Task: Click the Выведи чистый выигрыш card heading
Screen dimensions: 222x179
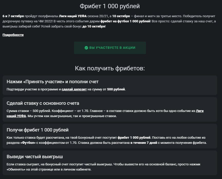Action: pos(35,157)
